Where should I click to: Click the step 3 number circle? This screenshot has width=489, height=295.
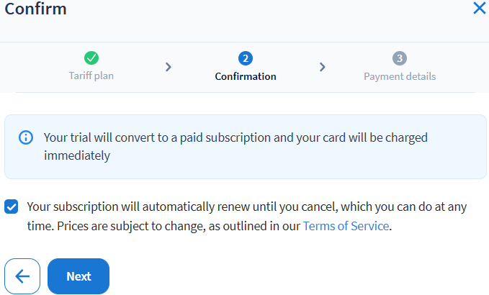tap(400, 58)
